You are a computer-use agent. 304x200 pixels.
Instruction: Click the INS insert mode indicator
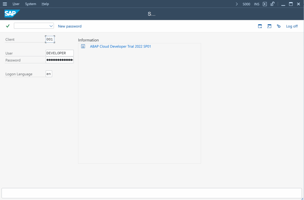coord(257,4)
